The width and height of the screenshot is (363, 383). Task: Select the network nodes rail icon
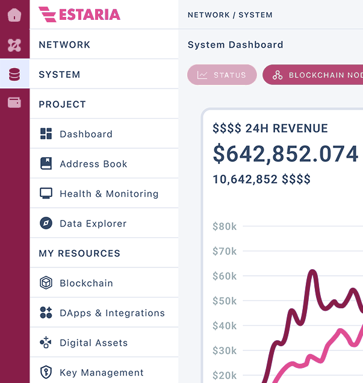point(14,45)
